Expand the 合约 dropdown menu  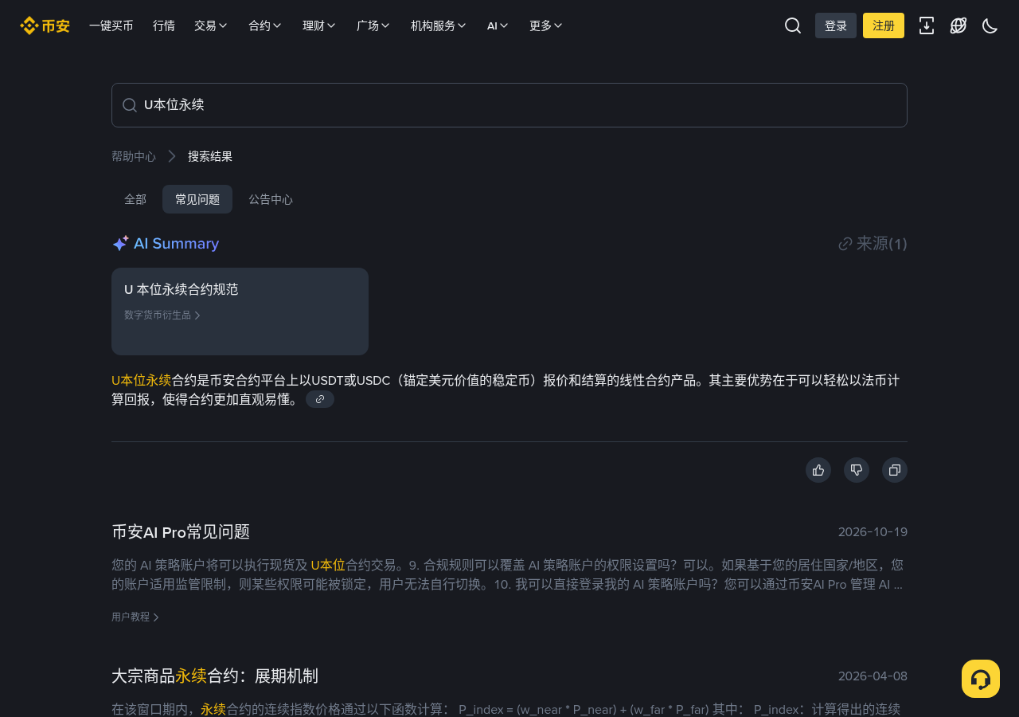point(265,25)
